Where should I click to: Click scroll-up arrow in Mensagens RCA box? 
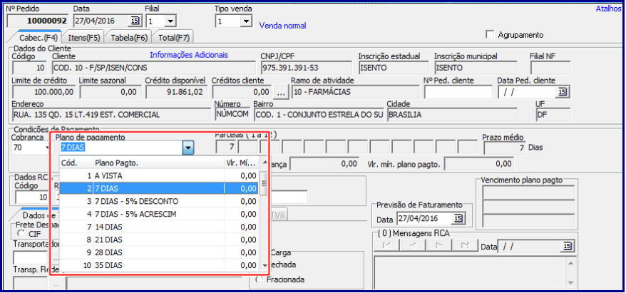coord(570,264)
